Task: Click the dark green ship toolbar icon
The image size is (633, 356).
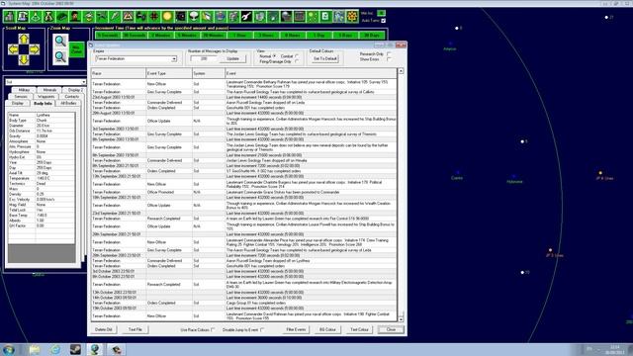Action: [x=61, y=17]
